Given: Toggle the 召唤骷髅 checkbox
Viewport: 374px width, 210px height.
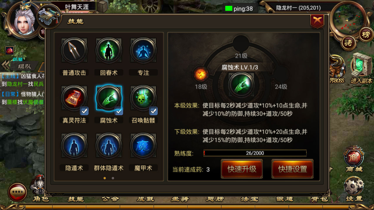Looking at the screenshot, I should [x=153, y=111].
